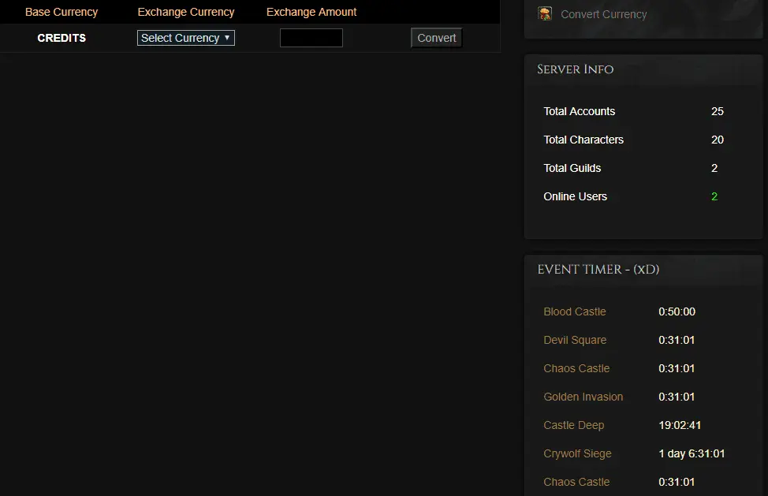768x496 pixels.
Task: Click the CREDITS base currency label
Action: (62, 38)
